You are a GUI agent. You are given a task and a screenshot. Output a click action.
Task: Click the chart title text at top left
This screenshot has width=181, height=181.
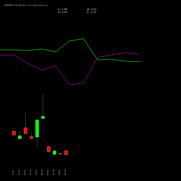click(x=26, y=5)
